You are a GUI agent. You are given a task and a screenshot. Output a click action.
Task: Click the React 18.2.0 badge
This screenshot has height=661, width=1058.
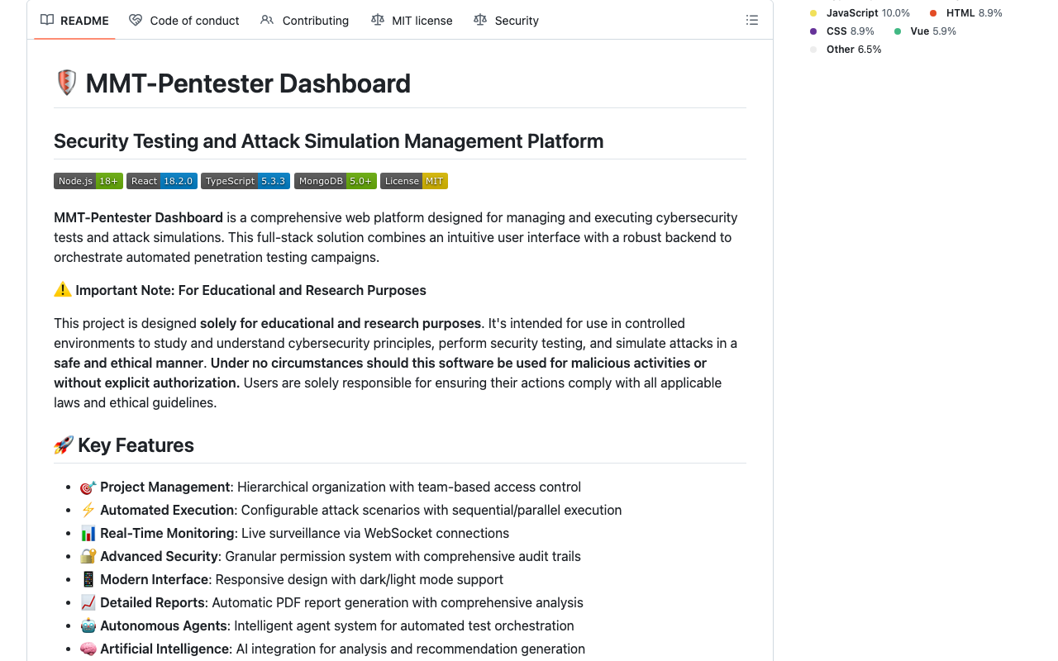(162, 181)
